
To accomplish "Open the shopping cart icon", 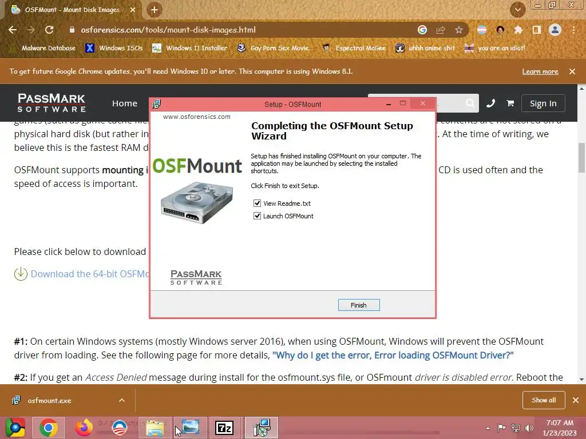I will [510, 103].
